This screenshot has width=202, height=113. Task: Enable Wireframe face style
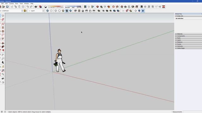click(56, 11)
